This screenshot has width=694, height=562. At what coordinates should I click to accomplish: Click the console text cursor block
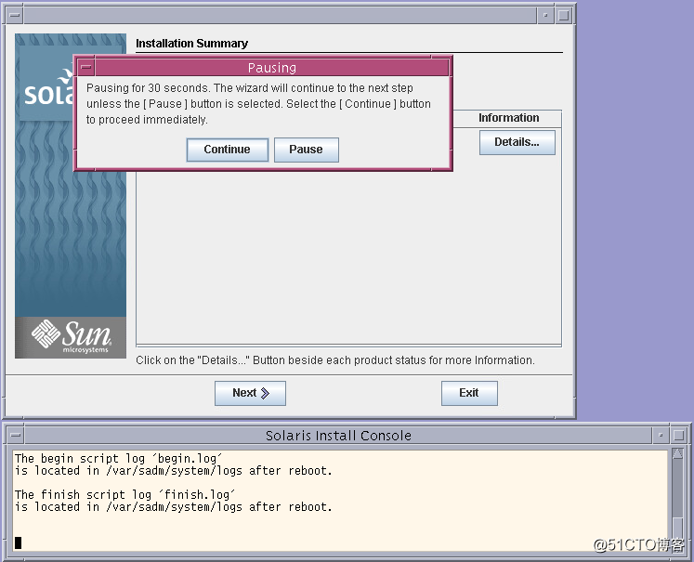point(19,542)
